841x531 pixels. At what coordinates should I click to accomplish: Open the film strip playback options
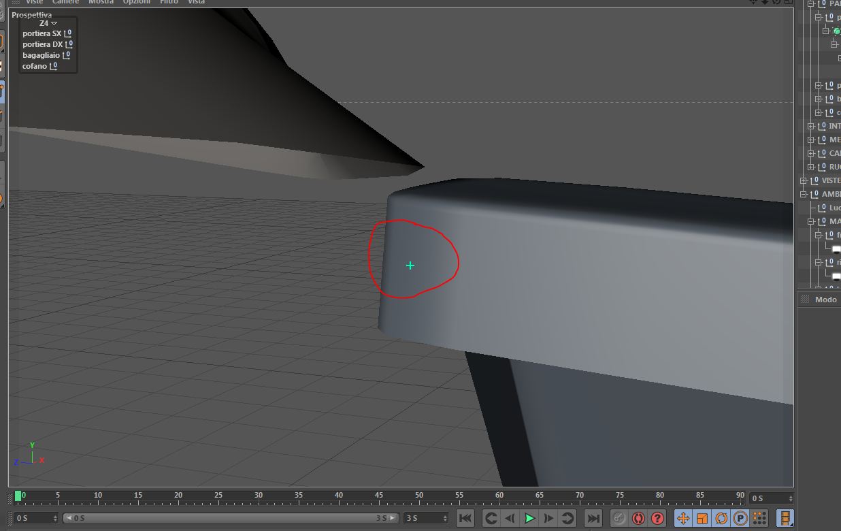point(785,518)
